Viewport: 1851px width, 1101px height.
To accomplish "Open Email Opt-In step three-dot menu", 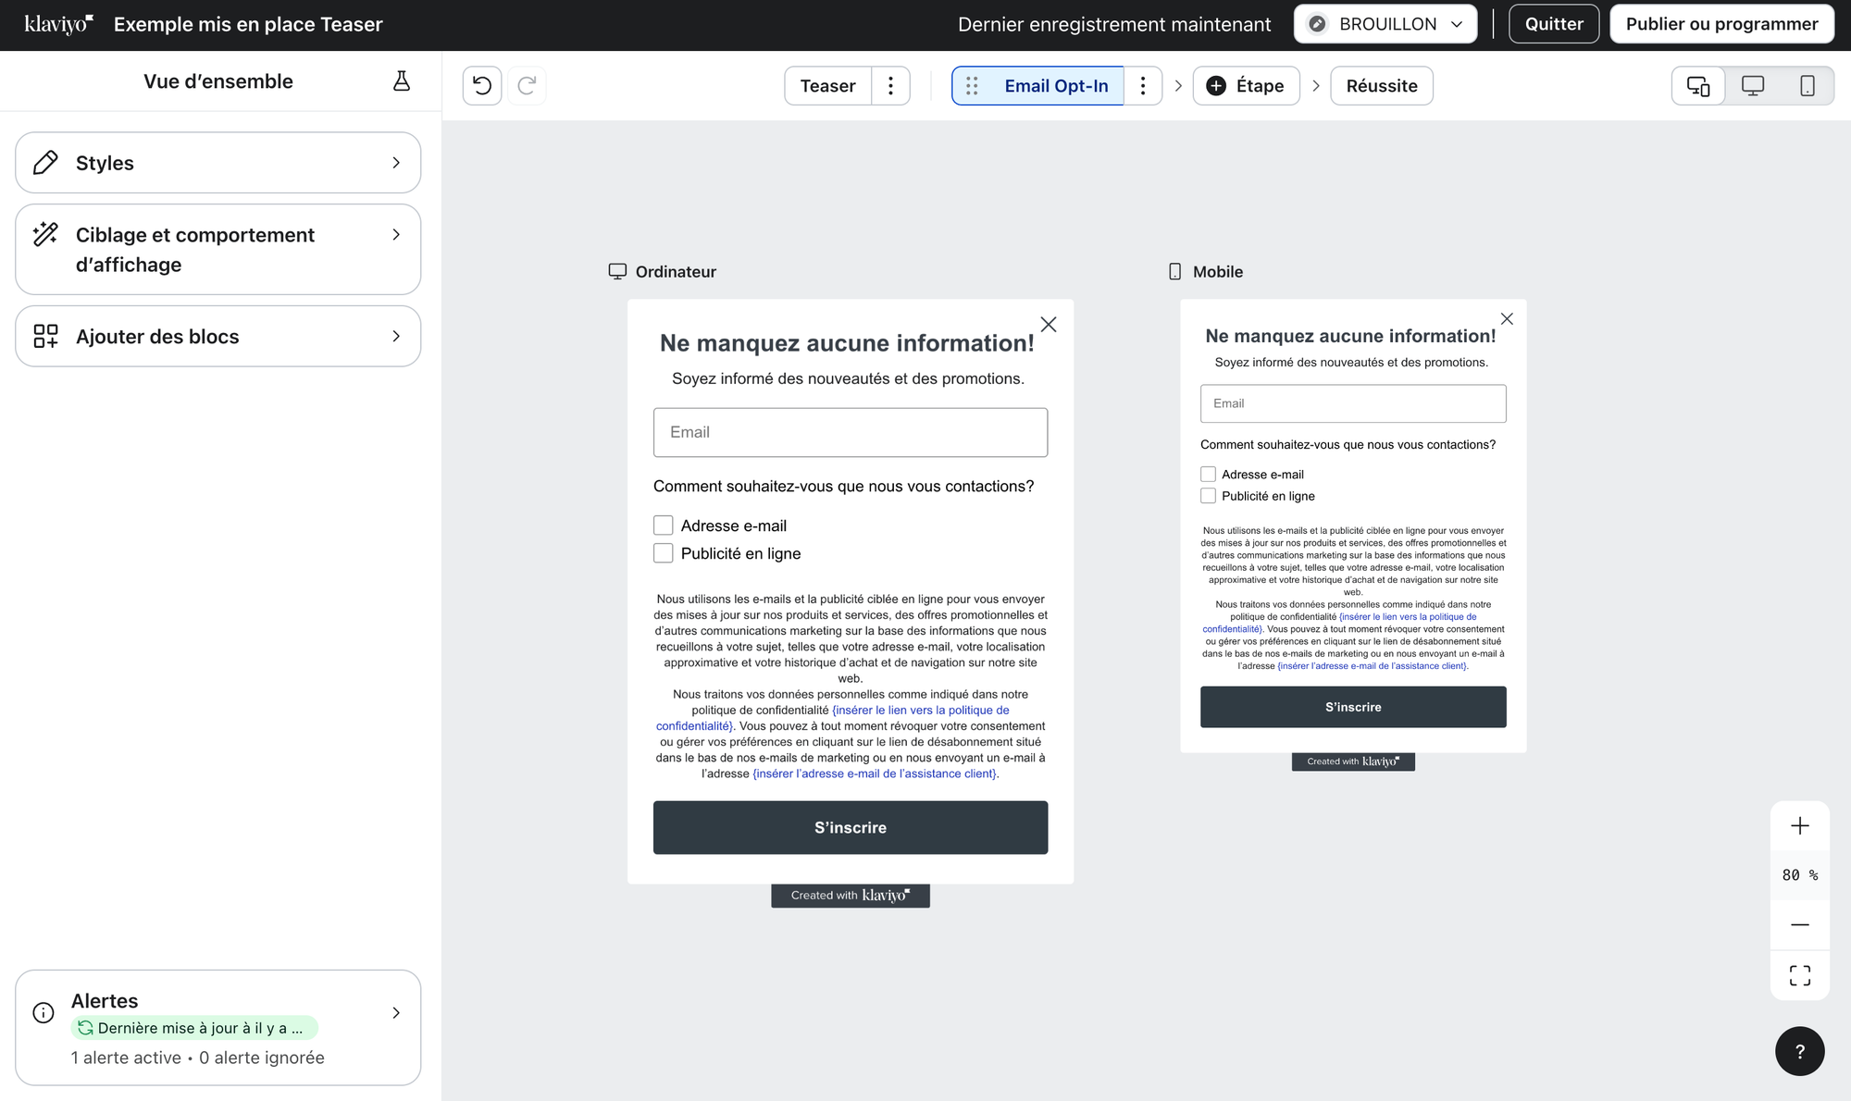I will [1143, 86].
